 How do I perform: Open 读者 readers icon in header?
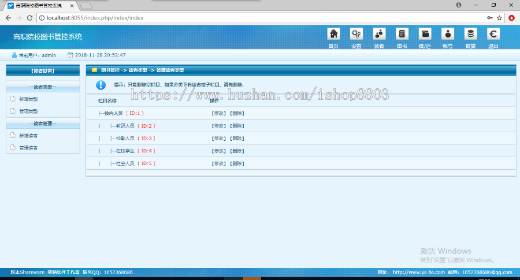(x=379, y=34)
